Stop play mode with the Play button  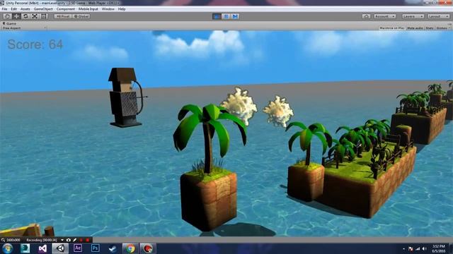tap(217, 16)
